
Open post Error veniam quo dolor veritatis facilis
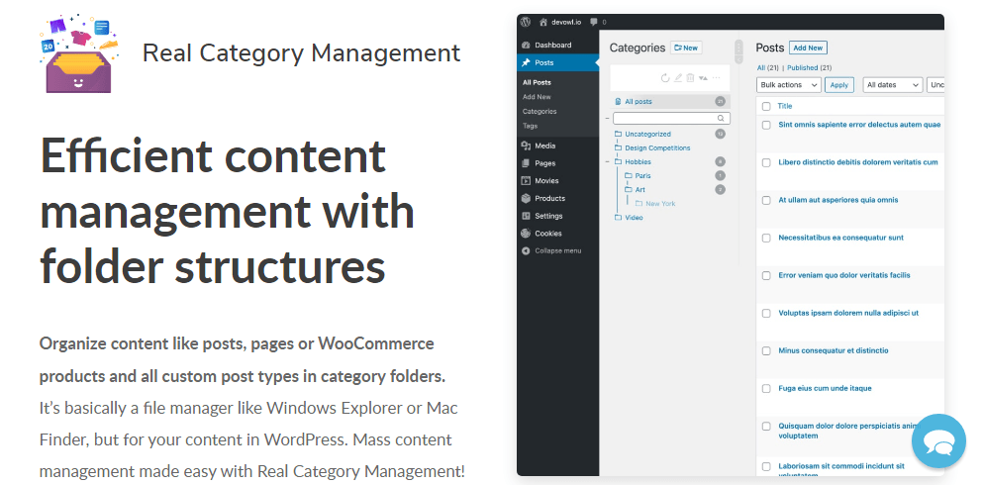(843, 275)
